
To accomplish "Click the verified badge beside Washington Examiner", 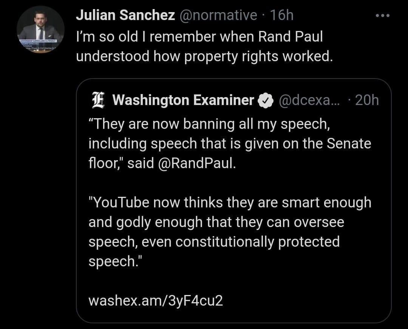I will [x=266, y=100].
